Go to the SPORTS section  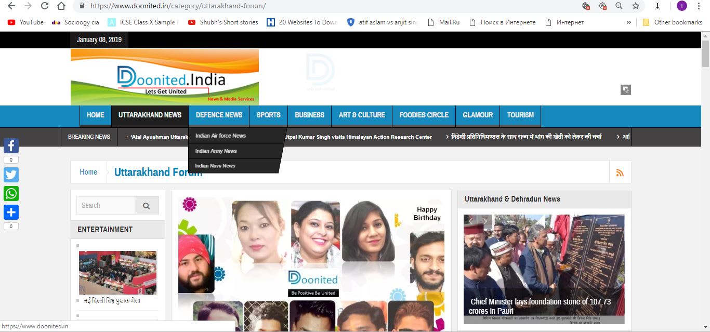[269, 115]
